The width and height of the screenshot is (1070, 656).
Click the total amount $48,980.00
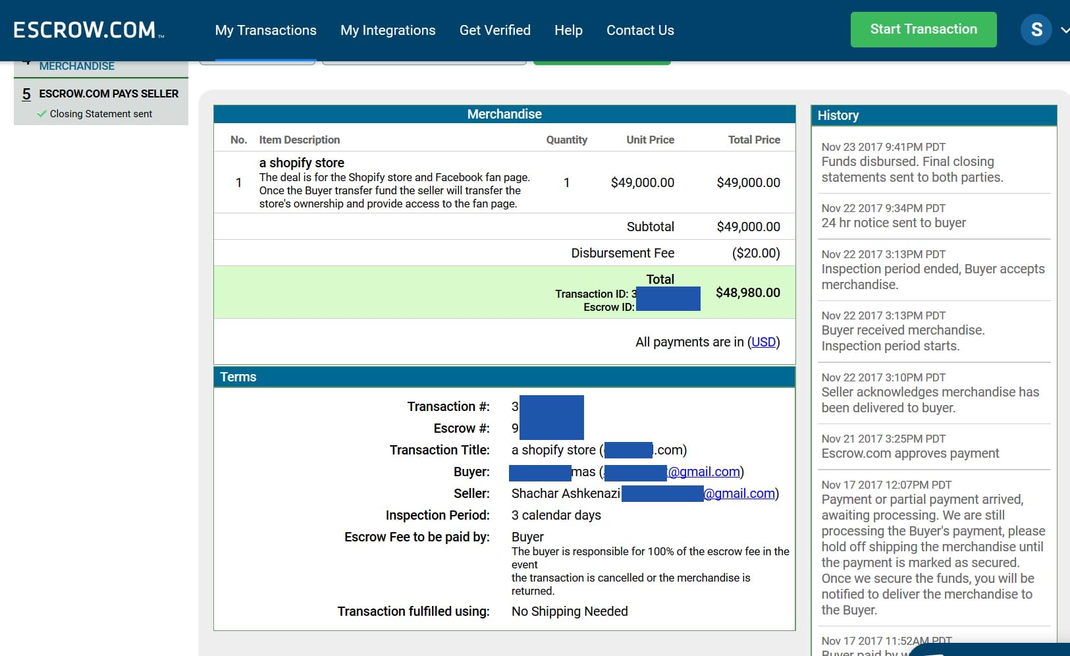(x=748, y=292)
